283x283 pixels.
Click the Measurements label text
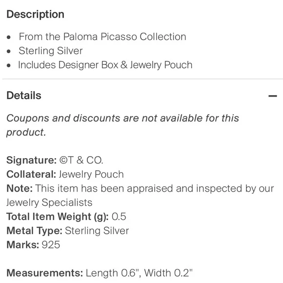click(45, 273)
